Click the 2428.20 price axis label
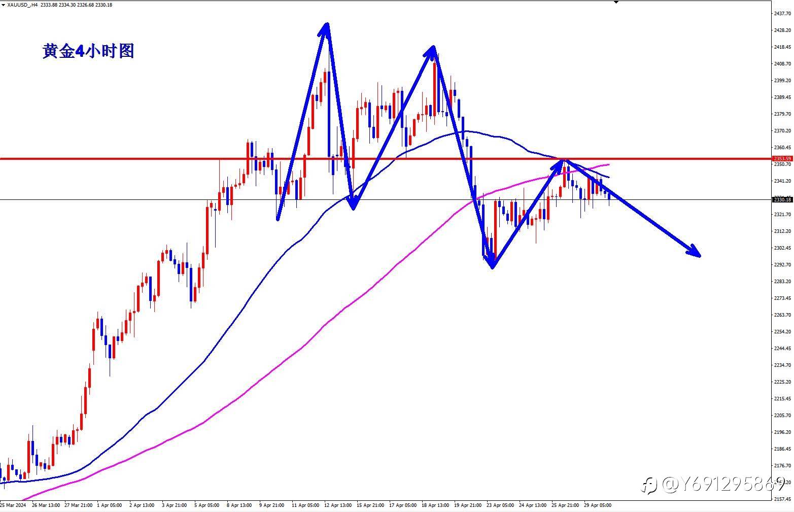 tap(783, 30)
